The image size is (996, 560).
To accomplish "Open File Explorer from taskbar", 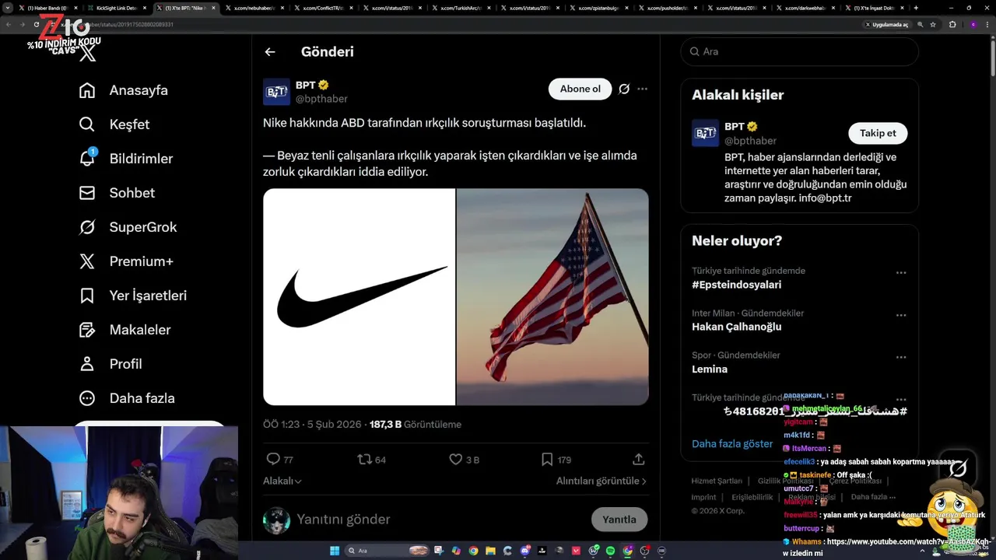I will click(490, 551).
